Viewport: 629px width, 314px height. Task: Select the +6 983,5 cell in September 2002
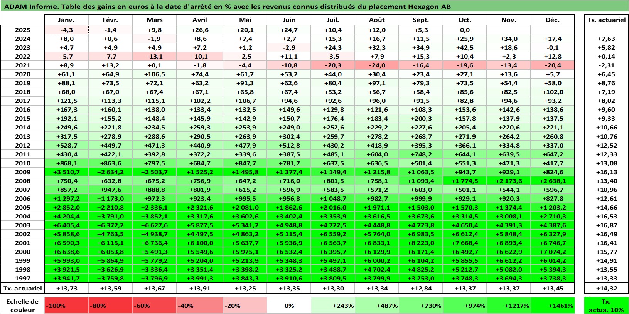click(x=421, y=234)
